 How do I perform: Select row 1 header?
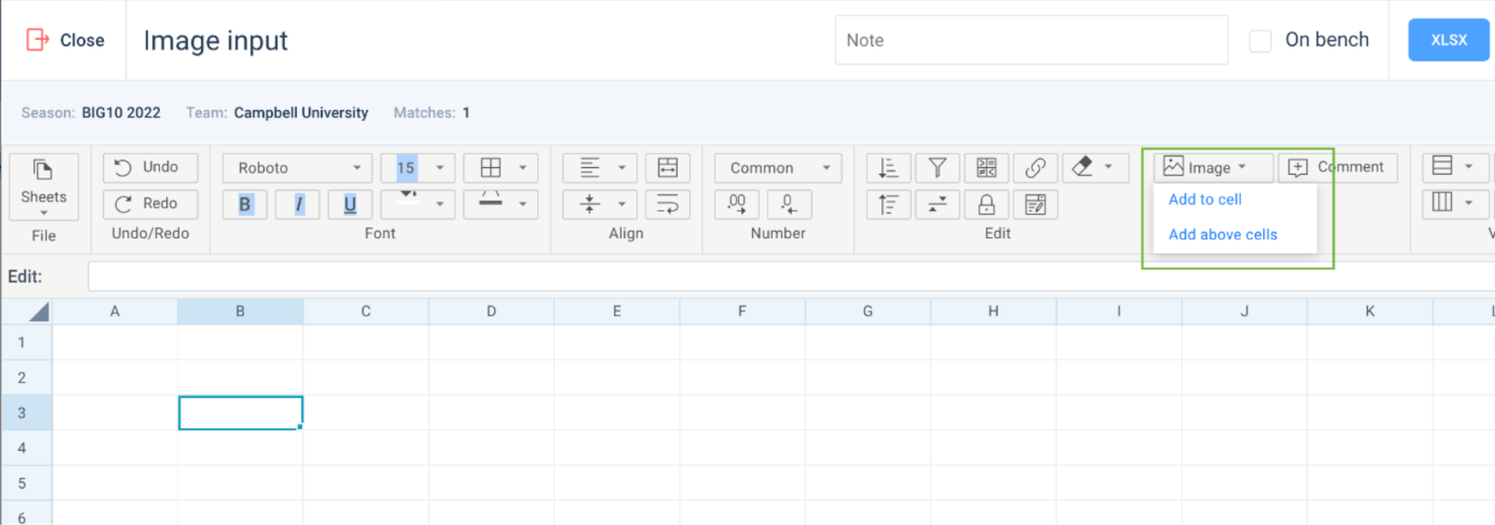point(26,342)
